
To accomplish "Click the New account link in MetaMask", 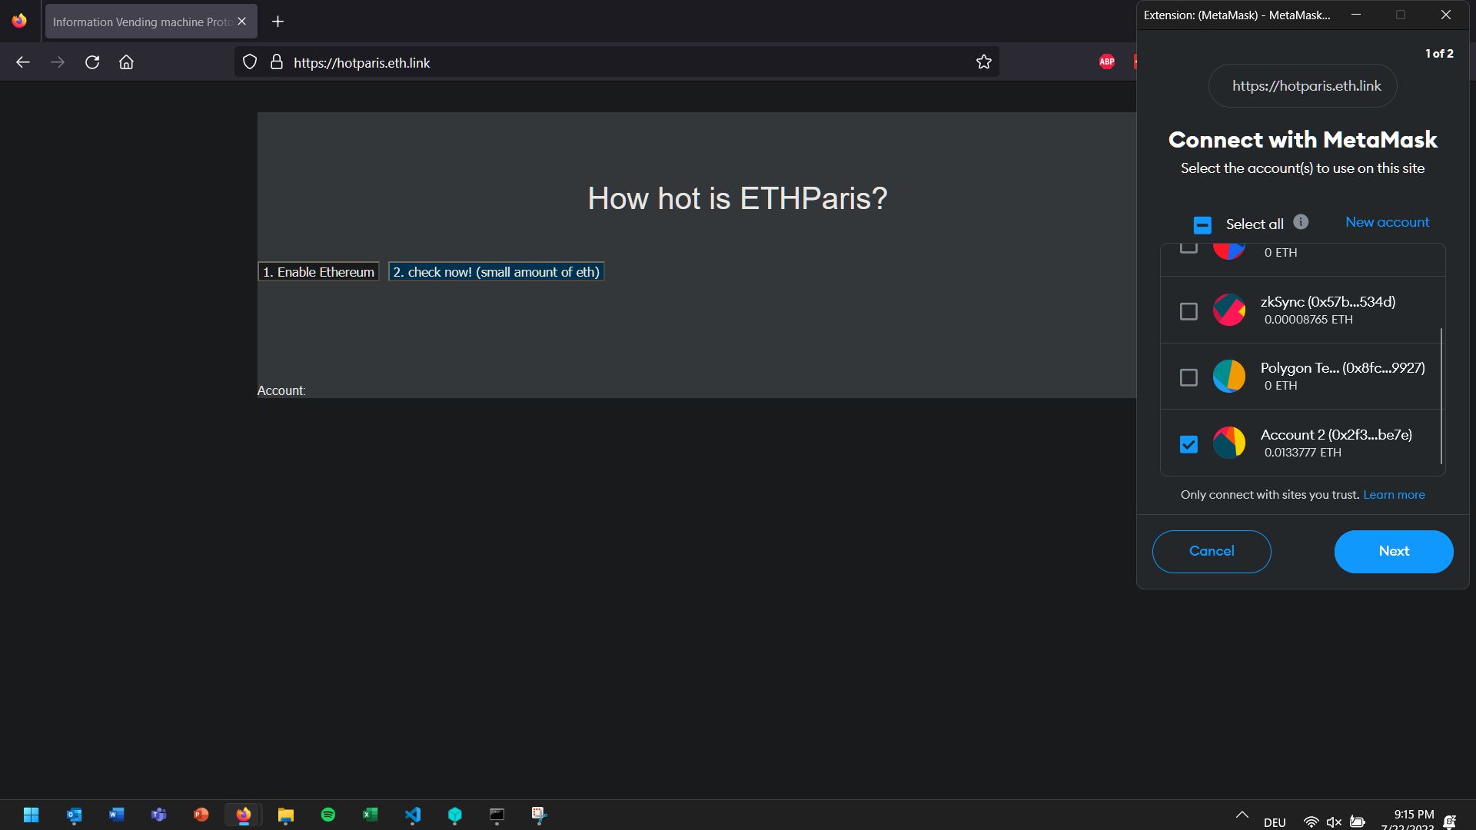I will (x=1387, y=221).
